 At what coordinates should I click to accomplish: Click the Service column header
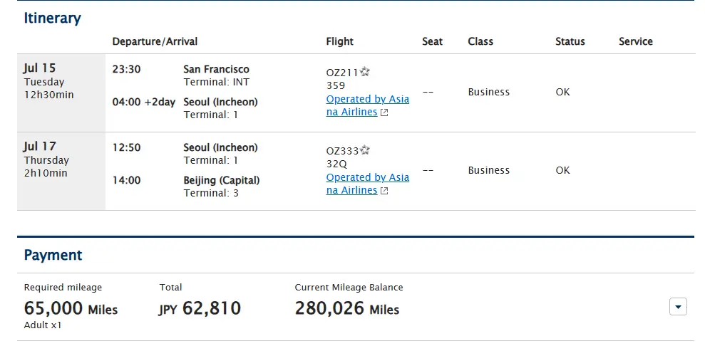[636, 41]
